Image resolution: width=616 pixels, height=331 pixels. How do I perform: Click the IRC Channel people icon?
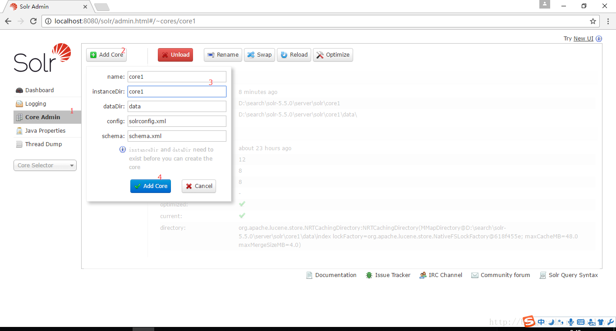(423, 275)
